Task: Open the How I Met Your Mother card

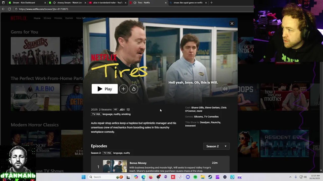Action: coord(285,97)
